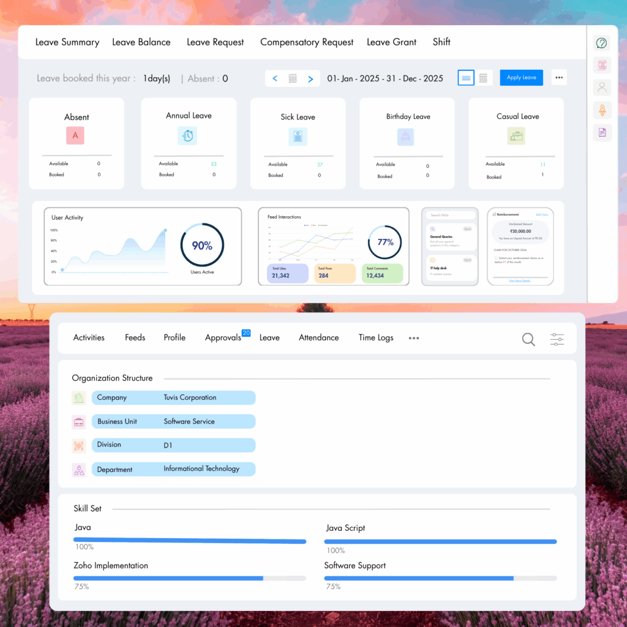The image size is (627, 627).
Task: Open the purple document icon in sidebar
Action: (603, 132)
